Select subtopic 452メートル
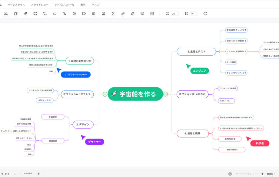 226,101
